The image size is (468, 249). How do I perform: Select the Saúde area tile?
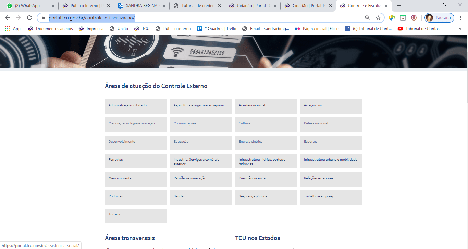click(x=200, y=197)
